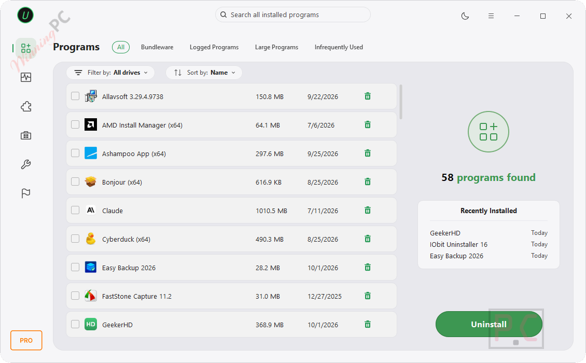This screenshot has height=363, width=586.
Task: Switch to dark mode moon icon
Action: coord(465,16)
